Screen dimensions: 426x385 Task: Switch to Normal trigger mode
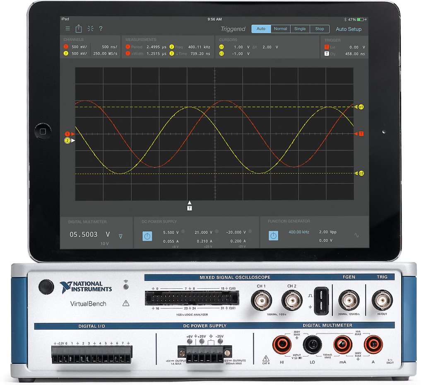[280, 29]
